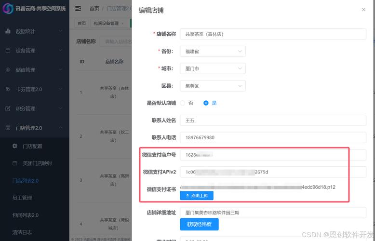375x241 pixels.
Task: Click the 讯音云商 logo icon
Action: click(8, 9)
